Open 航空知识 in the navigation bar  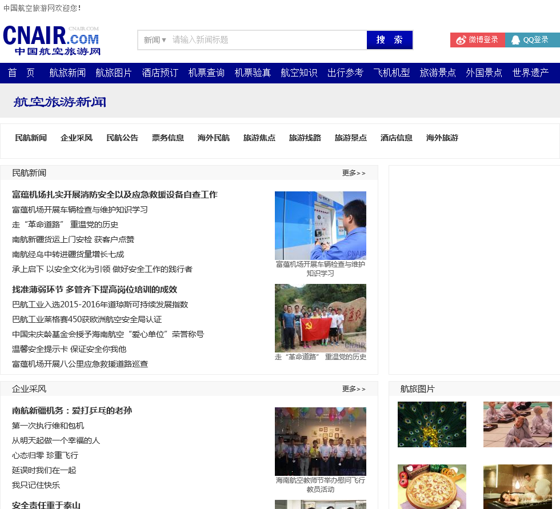(x=299, y=73)
